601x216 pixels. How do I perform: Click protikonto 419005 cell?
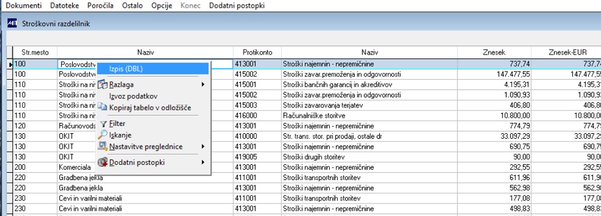tap(257, 157)
